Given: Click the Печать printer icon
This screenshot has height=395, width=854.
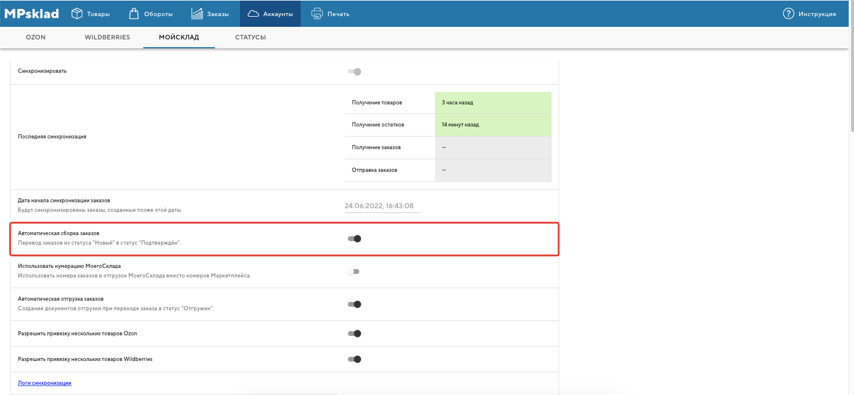Looking at the screenshot, I should [x=317, y=13].
